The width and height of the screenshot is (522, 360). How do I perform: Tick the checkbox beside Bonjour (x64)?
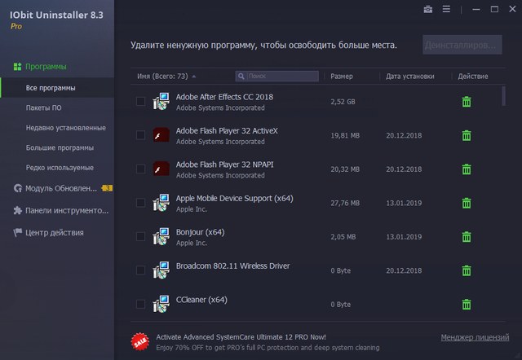(140, 237)
